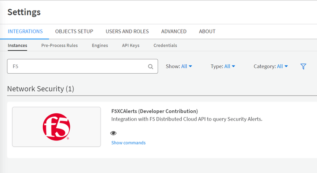Open the Category: All filter dropdown
317x173 pixels.
coord(271,66)
